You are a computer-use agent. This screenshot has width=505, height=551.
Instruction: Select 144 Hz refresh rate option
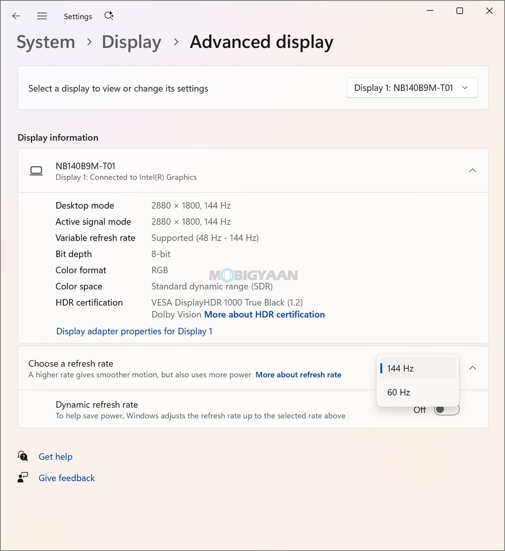[x=417, y=368]
